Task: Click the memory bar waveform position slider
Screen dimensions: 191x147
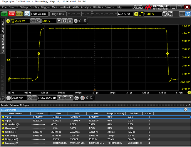Action: [x=92, y=14]
